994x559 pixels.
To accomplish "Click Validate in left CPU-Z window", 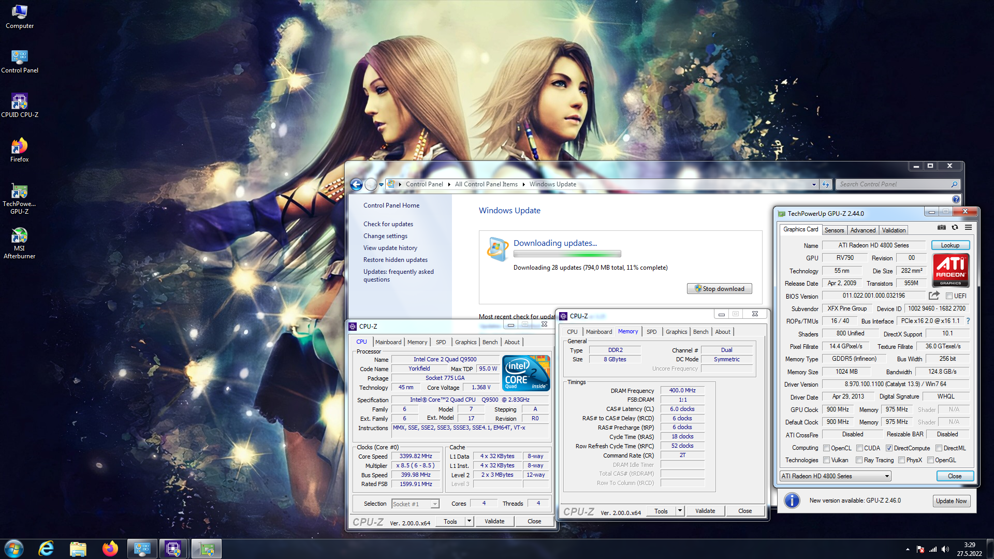I will pos(494,521).
